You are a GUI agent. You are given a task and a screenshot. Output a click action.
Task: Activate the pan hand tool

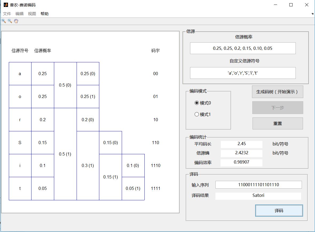16,21
